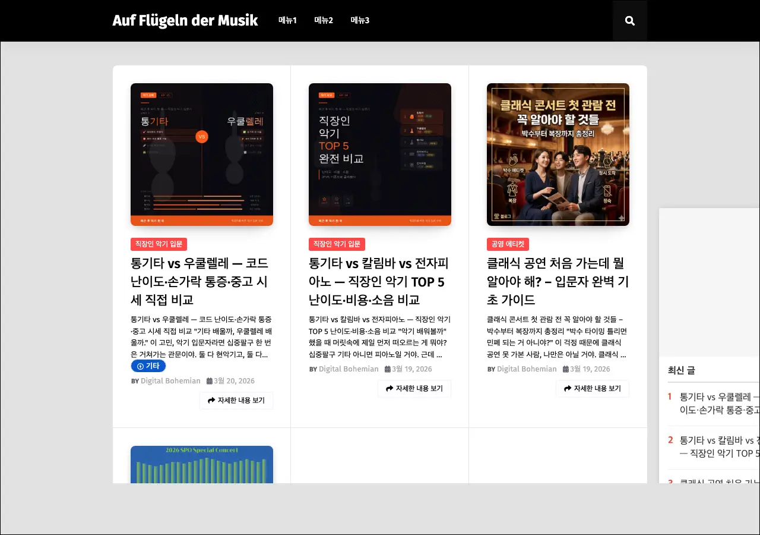Viewport: 760px width, 535px height.
Task: Click 직장인 악기 입문 category on first post
Action: [x=159, y=244]
